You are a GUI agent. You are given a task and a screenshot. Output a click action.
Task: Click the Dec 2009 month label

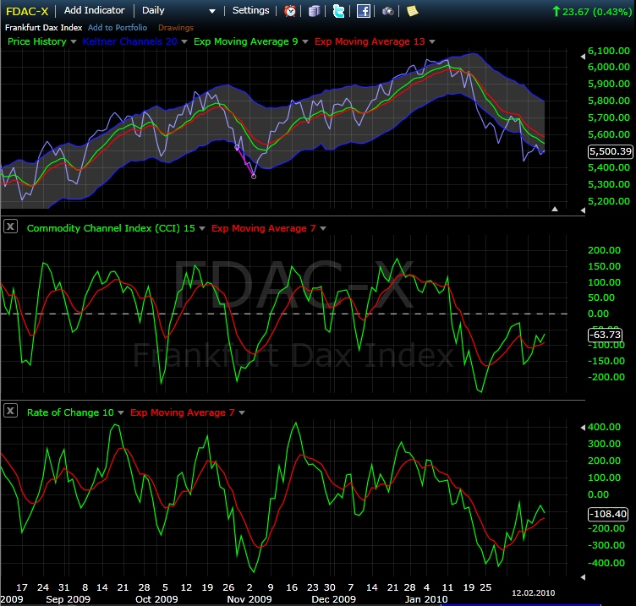(x=333, y=599)
